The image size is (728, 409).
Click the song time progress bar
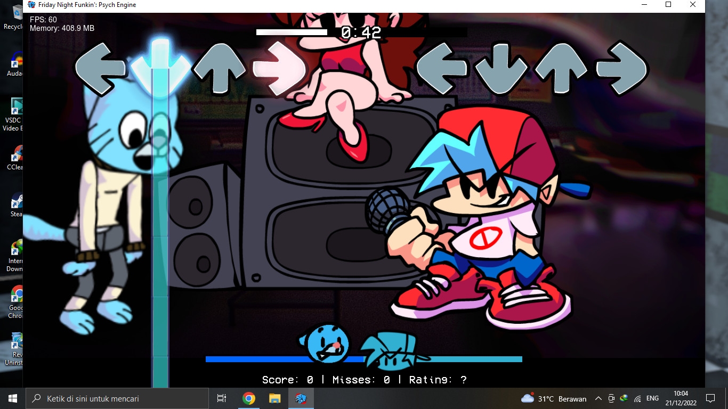(x=361, y=32)
